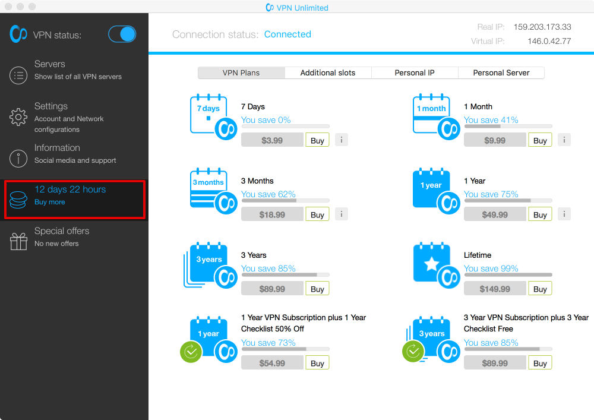Buy the 3 Year Checklist Free bundle
594x420 pixels.
click(x=540, y=363)
